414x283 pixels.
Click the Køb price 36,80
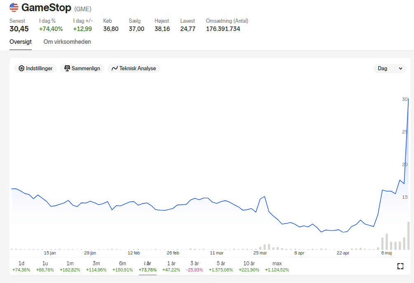(x=111, y=29)
